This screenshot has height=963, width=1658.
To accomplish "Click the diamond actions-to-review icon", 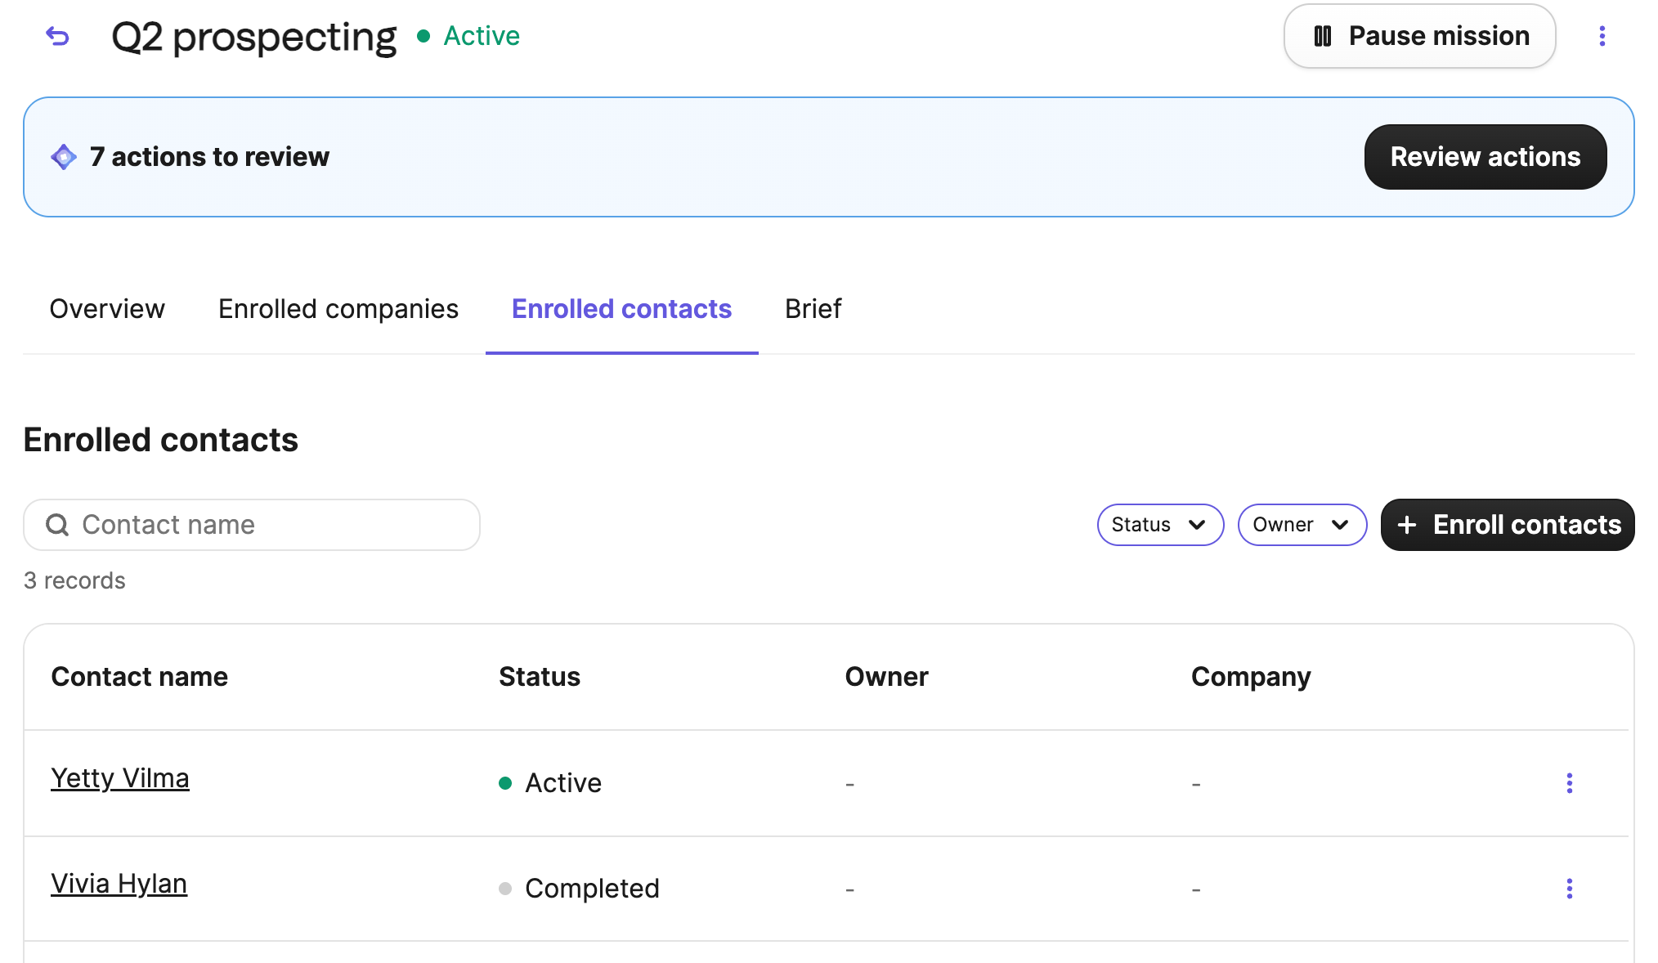I will (64, 157).
